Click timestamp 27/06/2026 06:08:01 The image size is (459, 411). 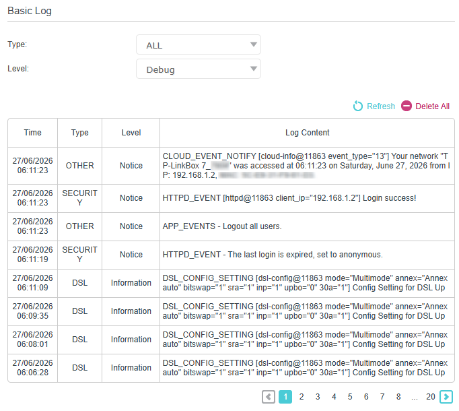click(32, 340)
